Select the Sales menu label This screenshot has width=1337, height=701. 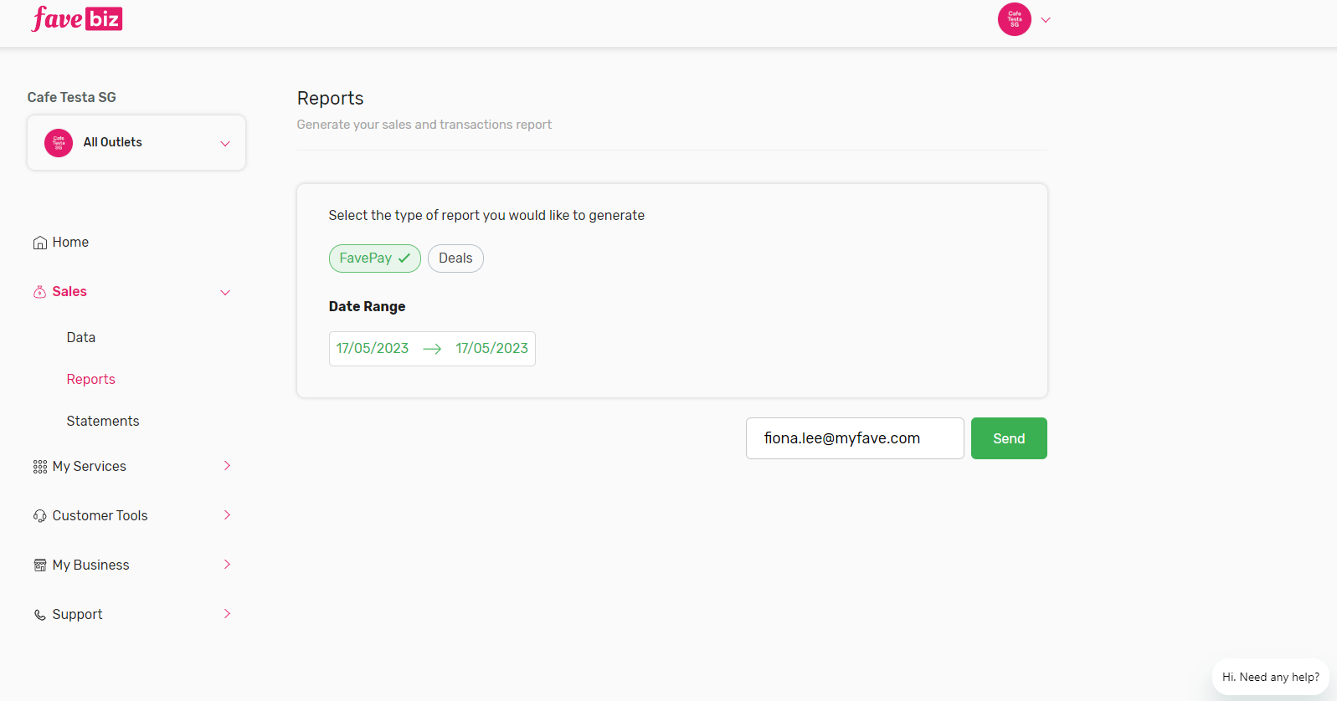(69, 292)
